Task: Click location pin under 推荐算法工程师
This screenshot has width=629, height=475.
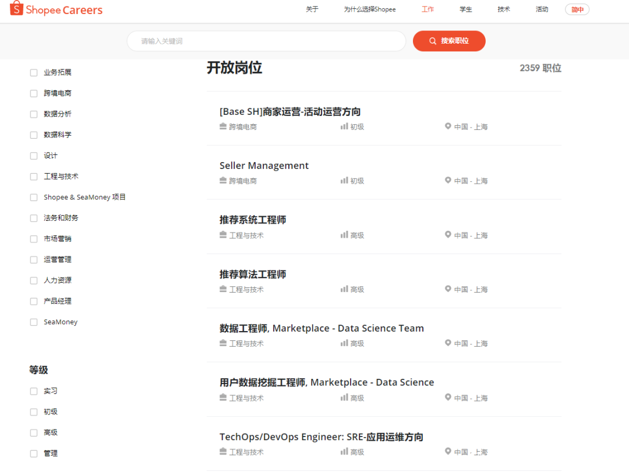Action: pyautogui.click(x=448, y=288)
